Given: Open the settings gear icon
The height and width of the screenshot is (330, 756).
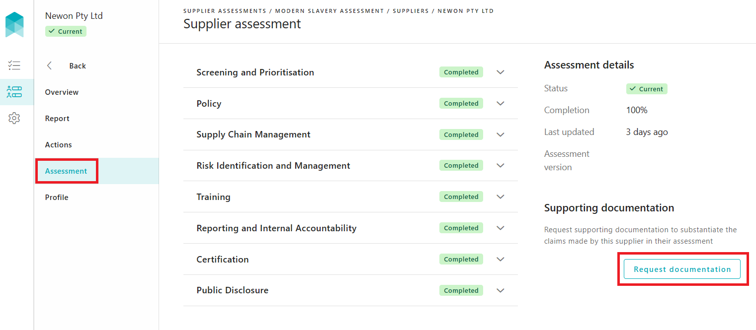Looking at the screenshot, I should [x=14, y=118].
